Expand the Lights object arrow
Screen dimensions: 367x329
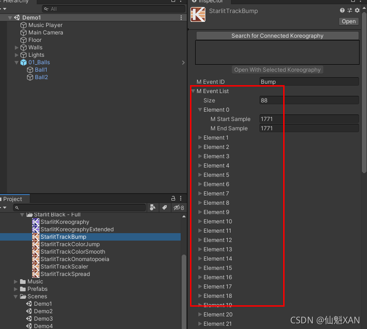16,55
